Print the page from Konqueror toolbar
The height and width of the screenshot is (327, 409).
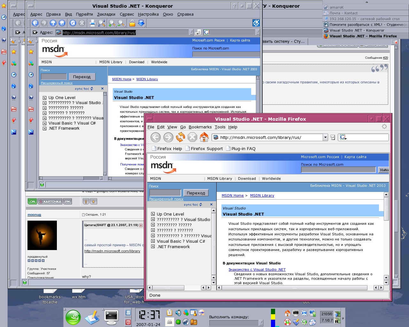coord(92,23)
